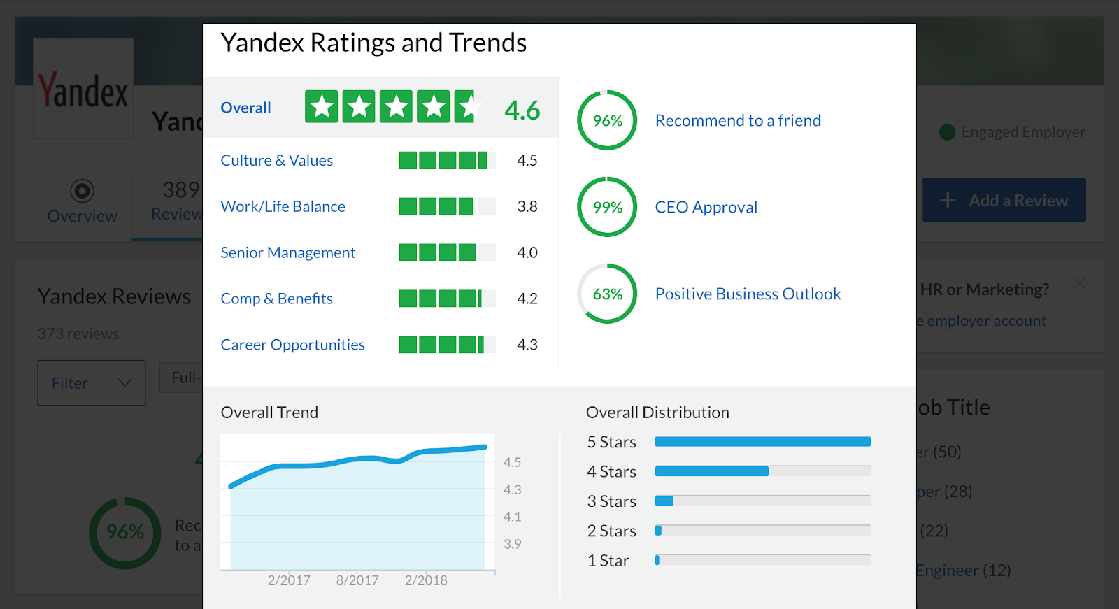The width and height of the screenshot is (1119, 609).
Task: Click the Culture & Values rating bar
Action: [x=447, y=160]
